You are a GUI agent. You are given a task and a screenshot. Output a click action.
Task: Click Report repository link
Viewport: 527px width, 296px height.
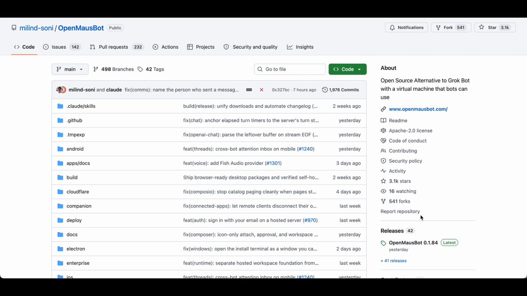tap(400, 211)
